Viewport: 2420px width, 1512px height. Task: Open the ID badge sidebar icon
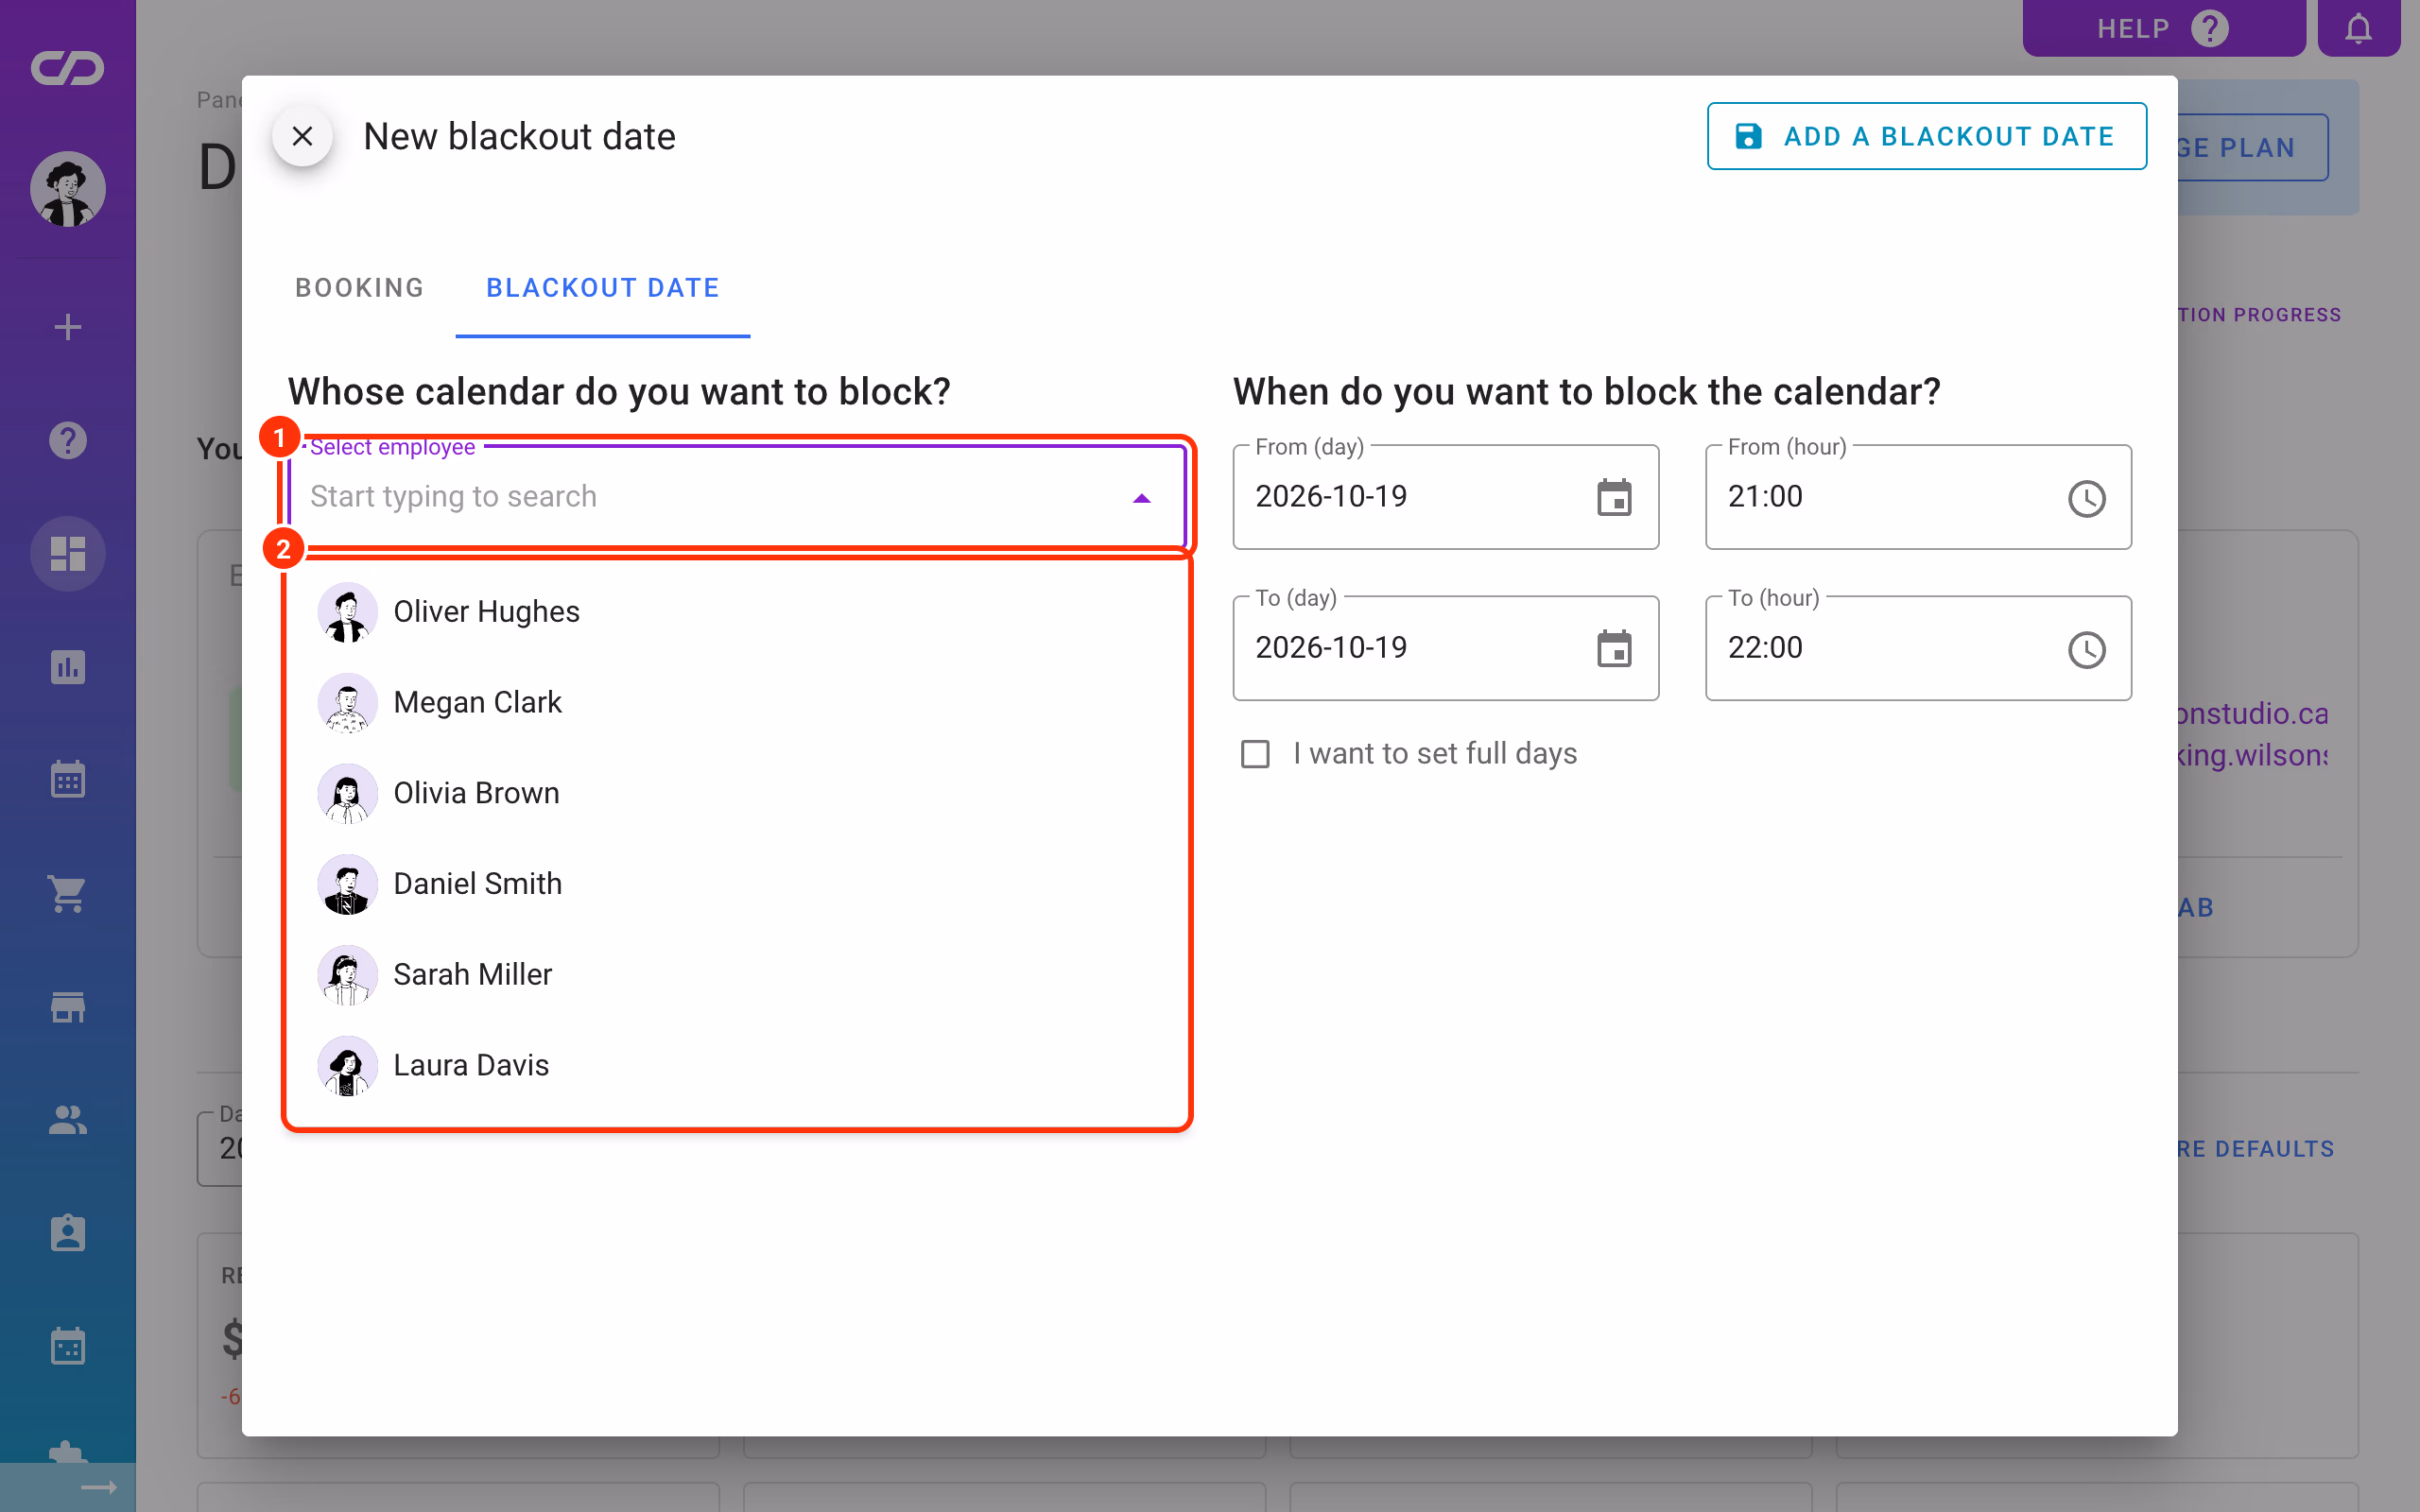pos(68,1234)
